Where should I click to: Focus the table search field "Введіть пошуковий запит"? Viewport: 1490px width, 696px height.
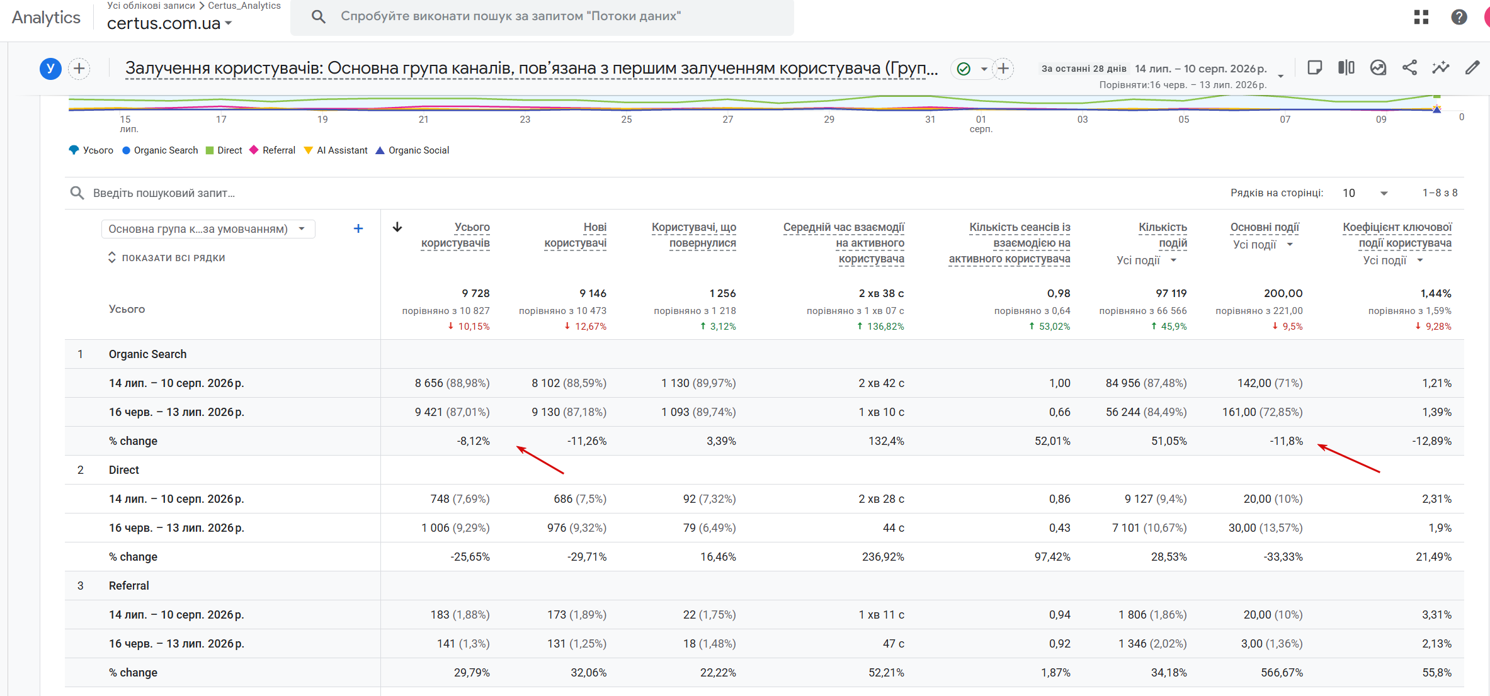click(164, 193)
